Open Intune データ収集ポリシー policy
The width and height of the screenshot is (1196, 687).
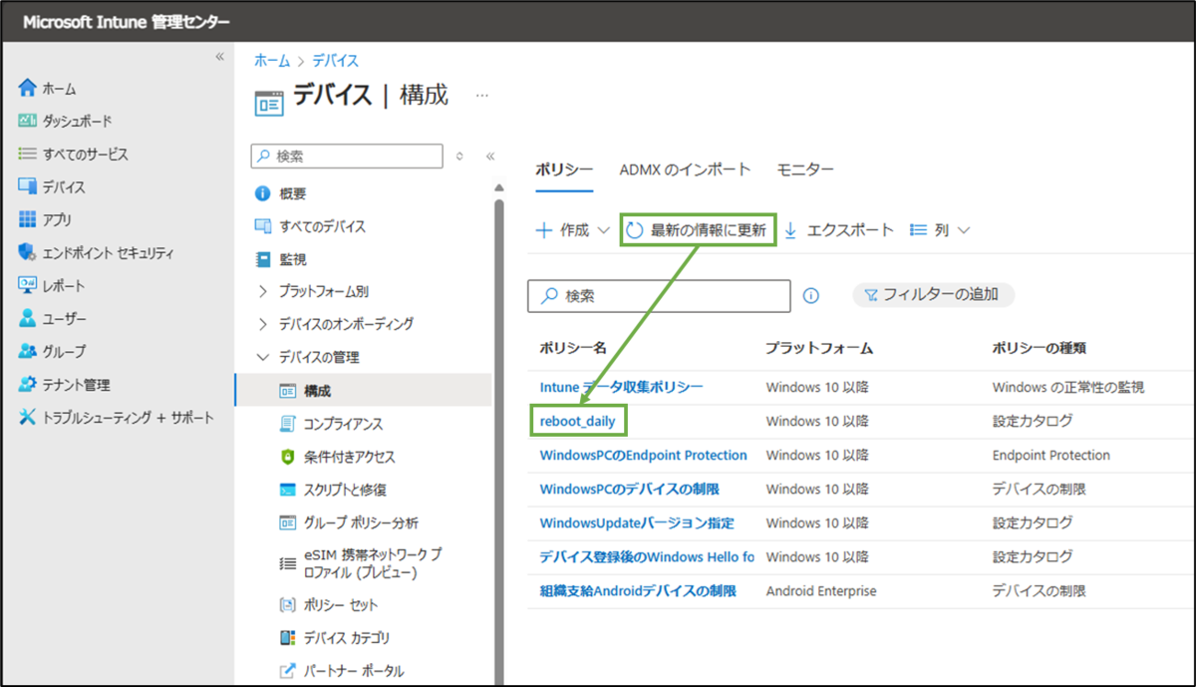(x=621, y=387)
